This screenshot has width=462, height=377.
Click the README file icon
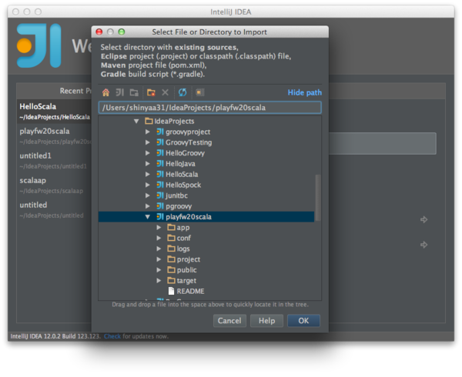coord(171,291)
